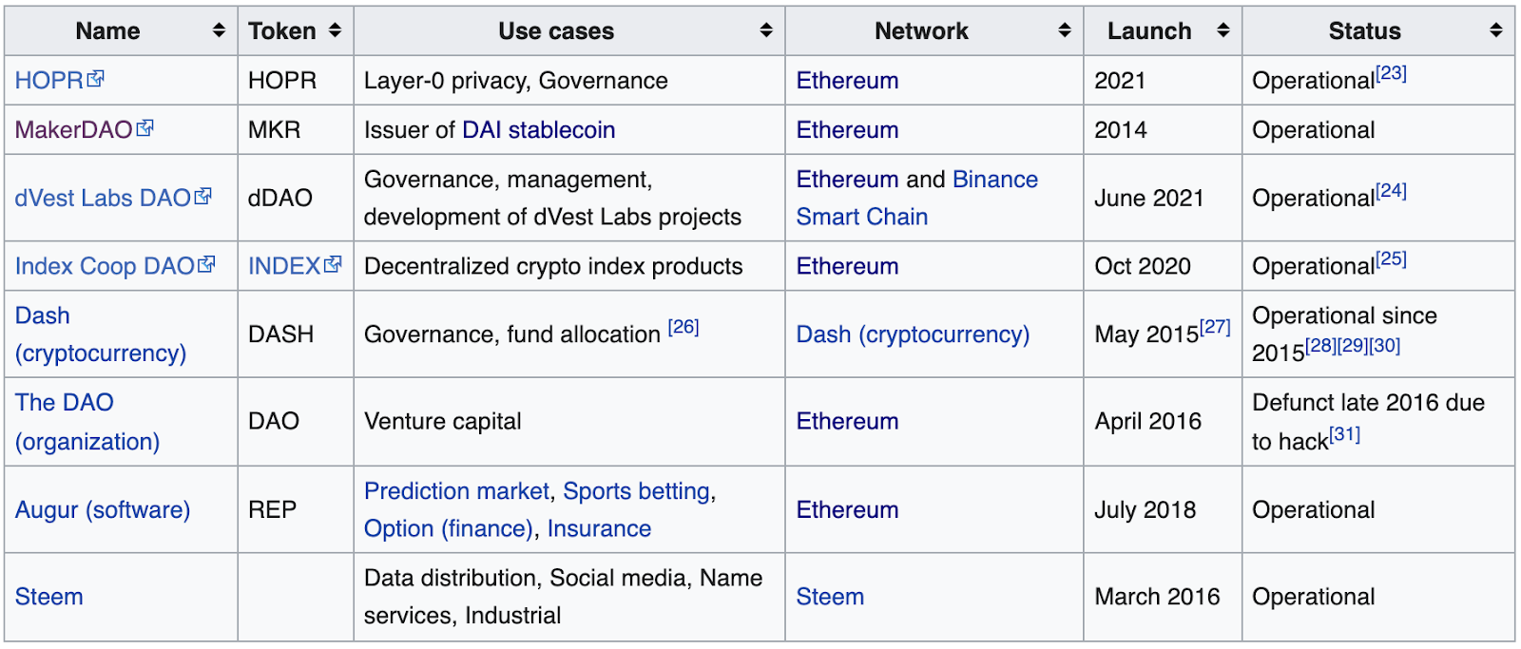Click footnote 26 after fund allocation
Screen dimensions: 1521x649
[683, 327]
